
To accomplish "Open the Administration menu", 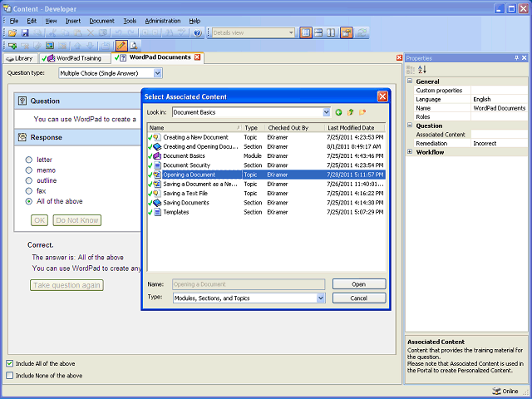I will click(x=163, y=21).
